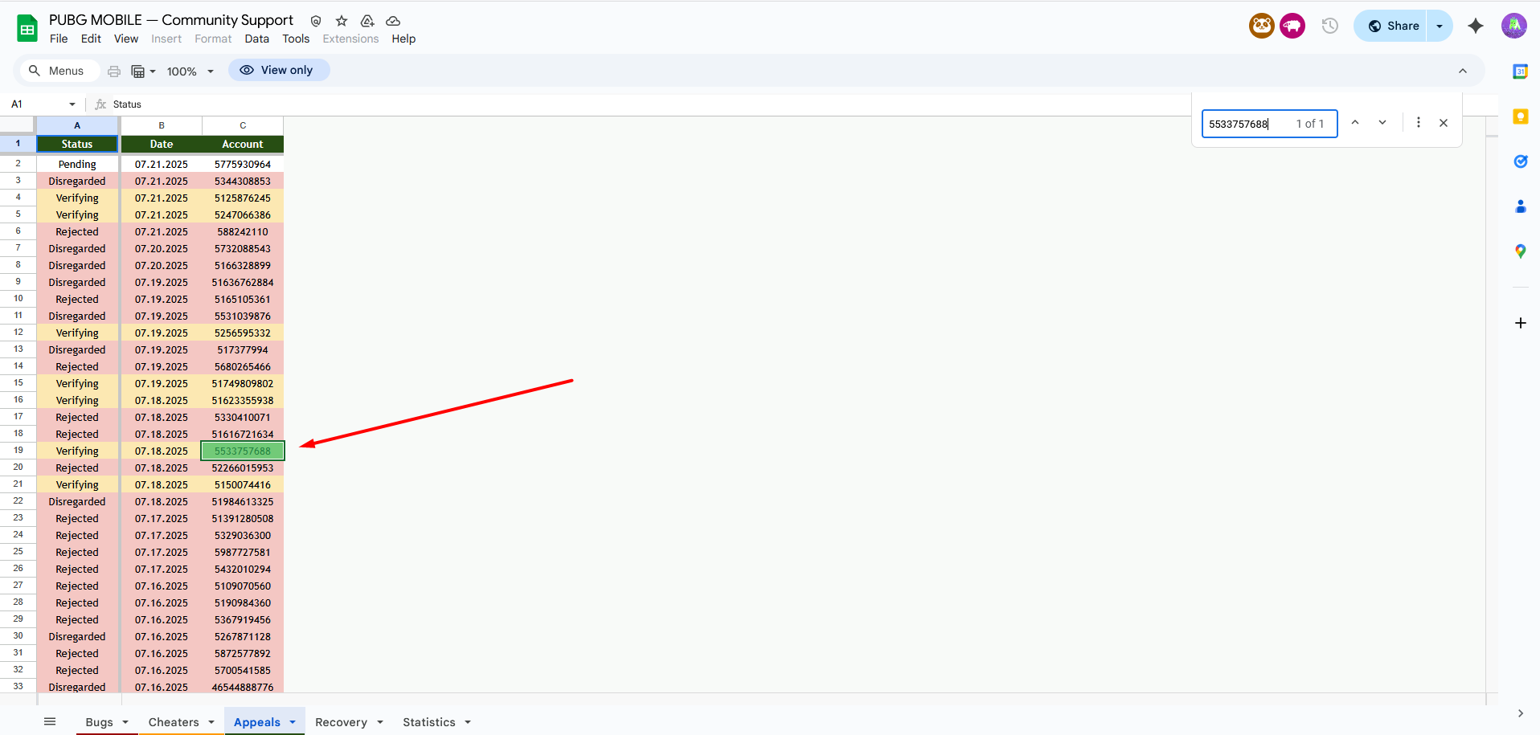Open Google Keep side panel
Screen dimensions: 1540x735
click(1521, 116)
